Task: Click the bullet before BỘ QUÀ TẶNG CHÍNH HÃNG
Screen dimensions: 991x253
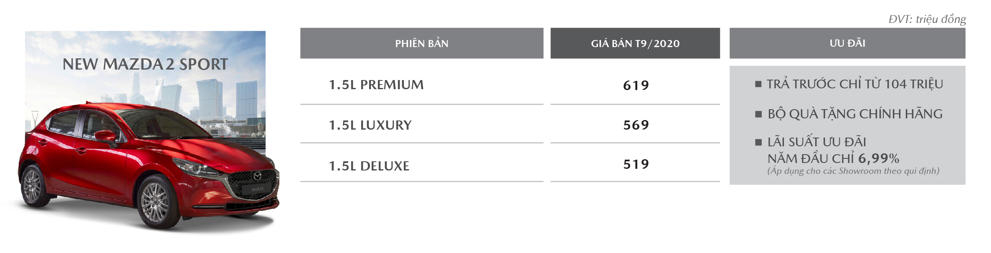Action: pyautogui.click(x=758, y=114)
